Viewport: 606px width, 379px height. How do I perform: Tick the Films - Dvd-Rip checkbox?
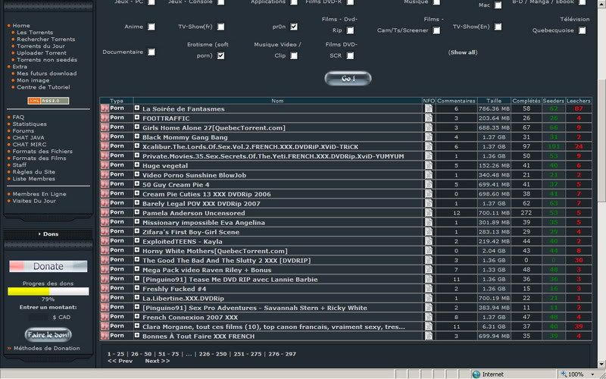(x=350, y=30)
